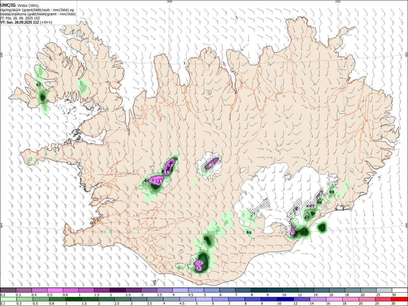The height and width of the screenshot is (306, 408).
Task: Click the lower legend swatch labeled 1
Action: [x=73, y=299]
